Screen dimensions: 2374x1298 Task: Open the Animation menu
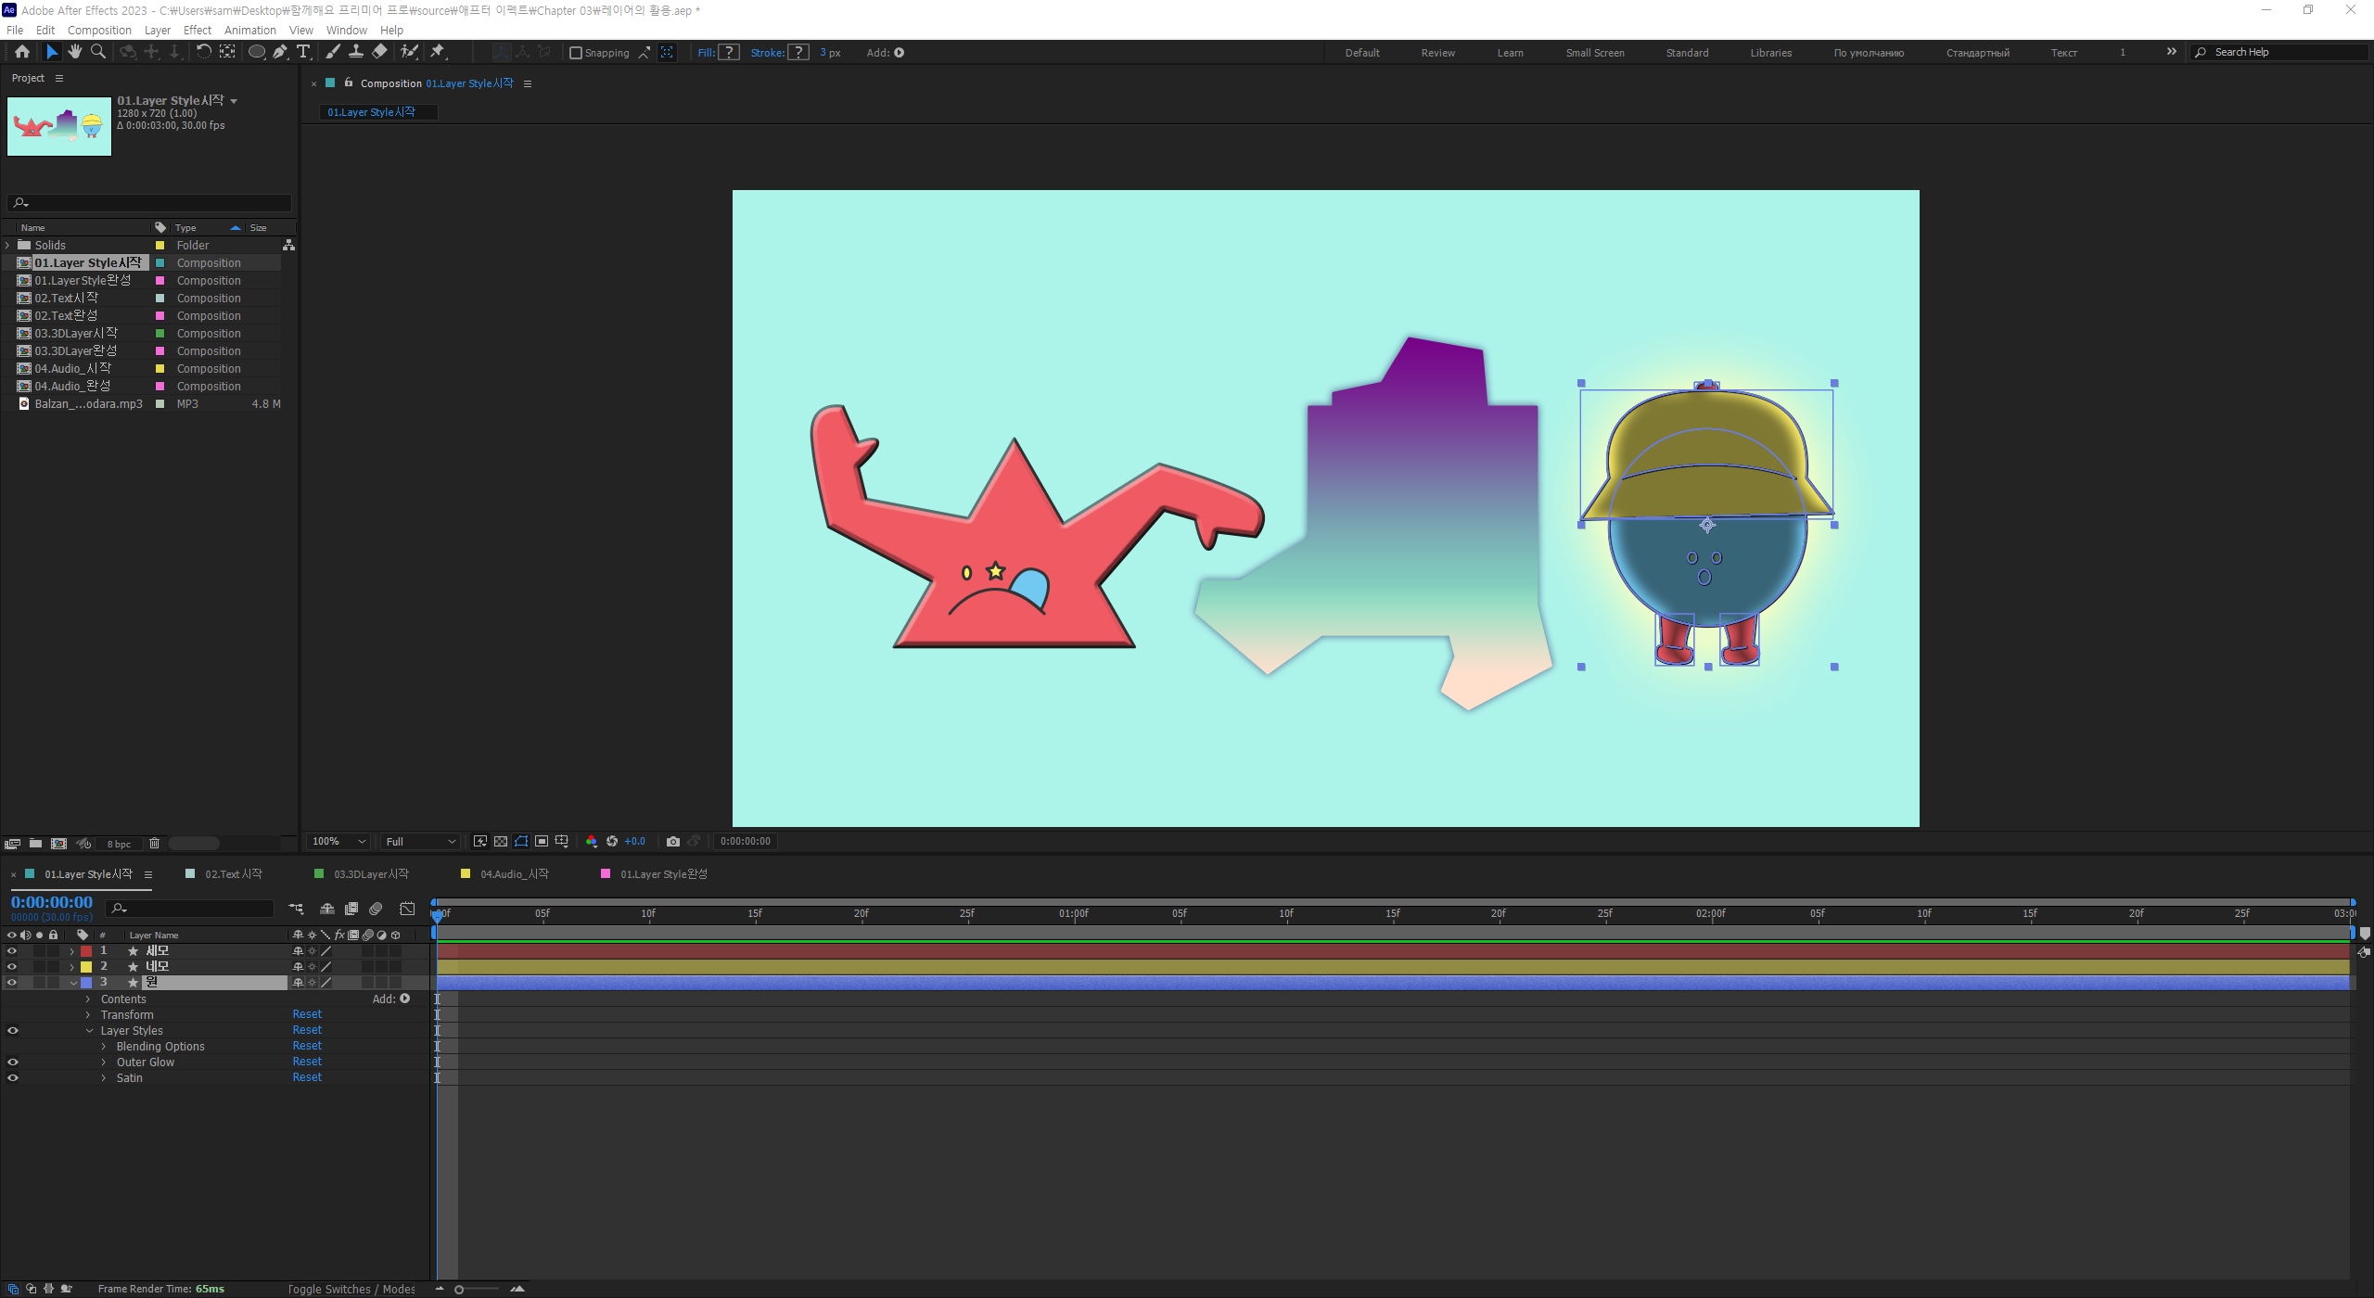tap(249, 30)
